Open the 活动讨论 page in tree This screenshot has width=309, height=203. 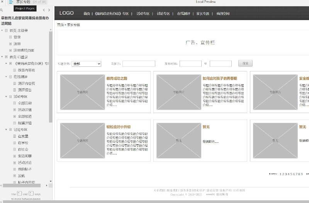tap(25, 162)
